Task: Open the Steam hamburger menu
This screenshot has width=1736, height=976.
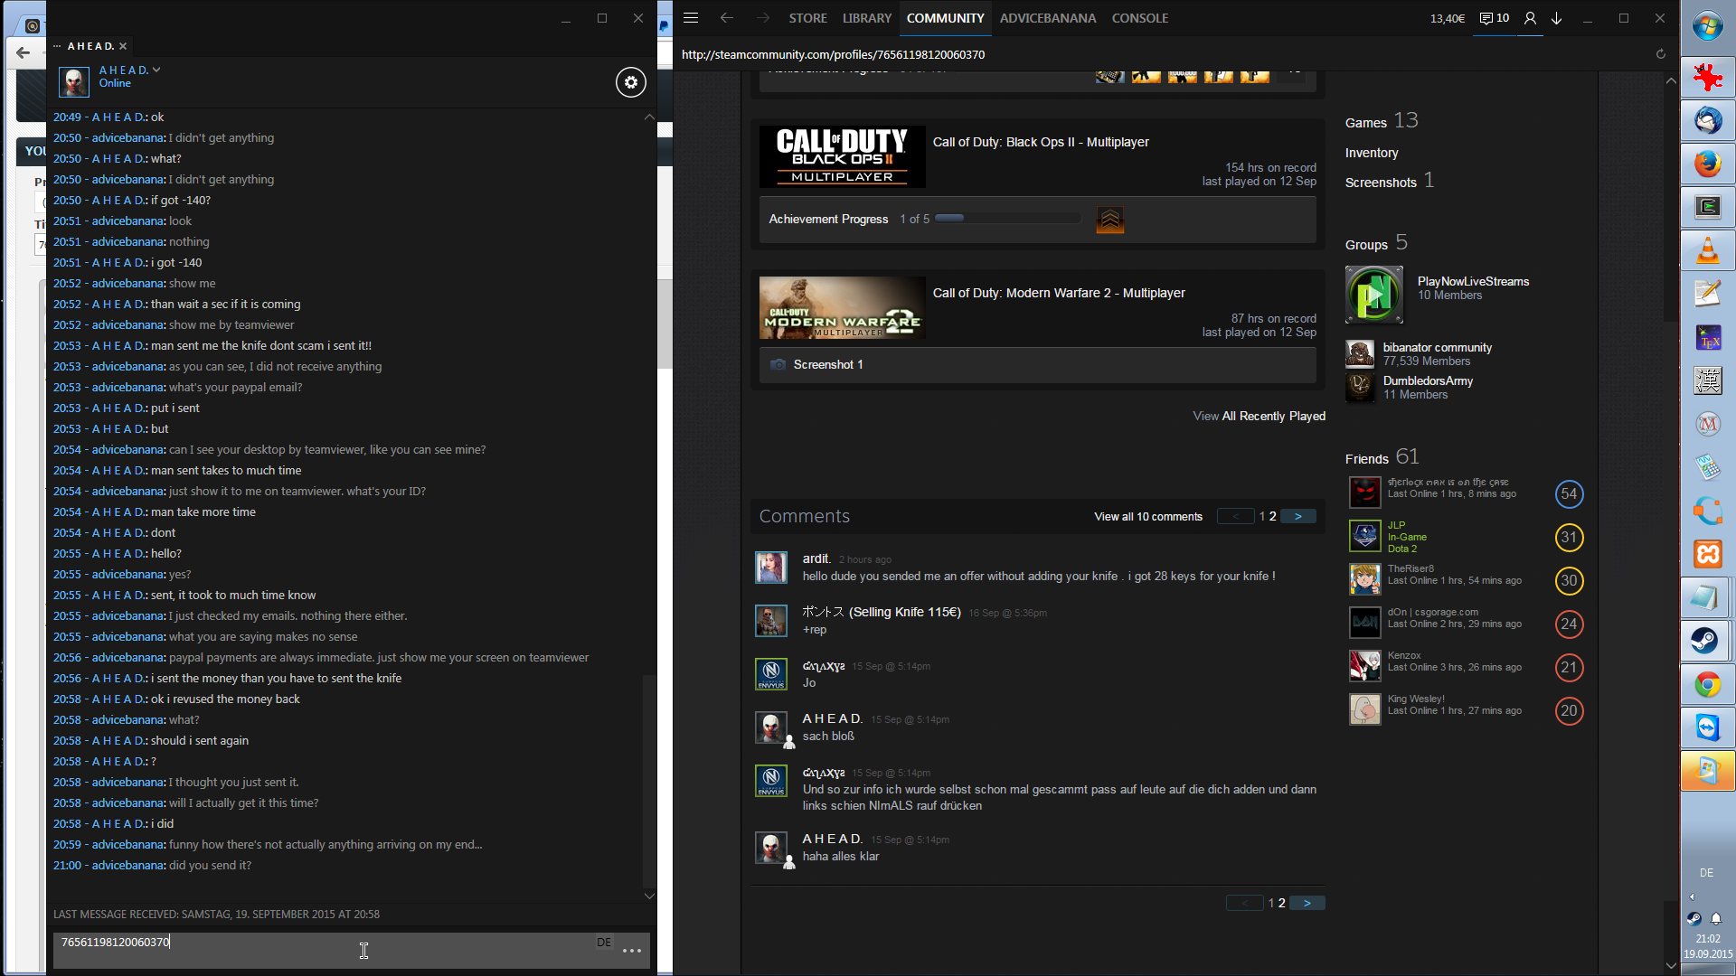Action: [691, 18]
